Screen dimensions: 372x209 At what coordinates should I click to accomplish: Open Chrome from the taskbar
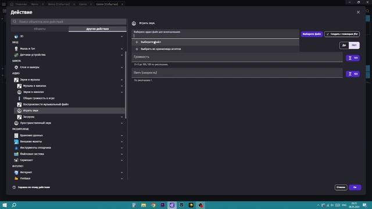(153, 205)
